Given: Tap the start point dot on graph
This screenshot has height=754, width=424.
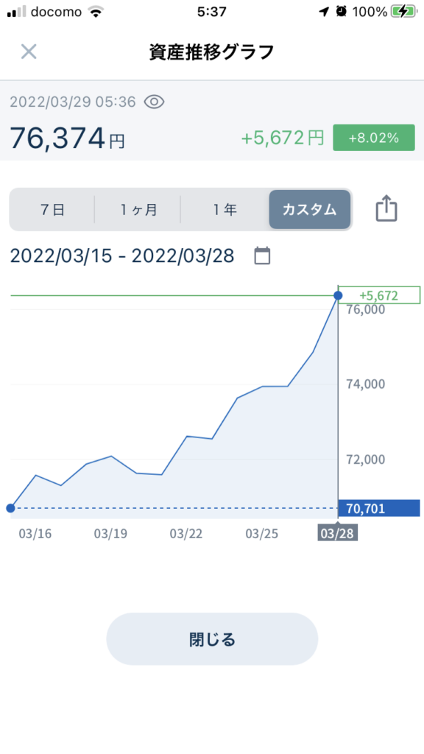Looking at the screenshot, I should [x=10, y=508].
